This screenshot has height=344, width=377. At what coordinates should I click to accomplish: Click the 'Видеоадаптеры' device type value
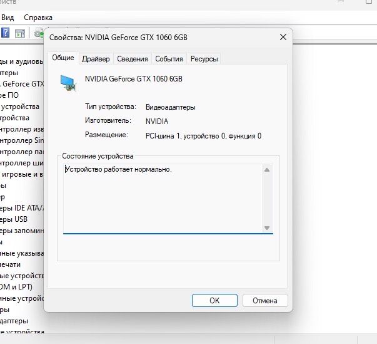tap(170, 107)
